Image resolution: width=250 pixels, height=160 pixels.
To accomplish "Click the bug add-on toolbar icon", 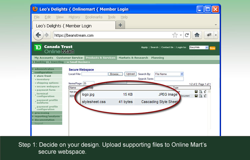I will (x=209, y=35).
